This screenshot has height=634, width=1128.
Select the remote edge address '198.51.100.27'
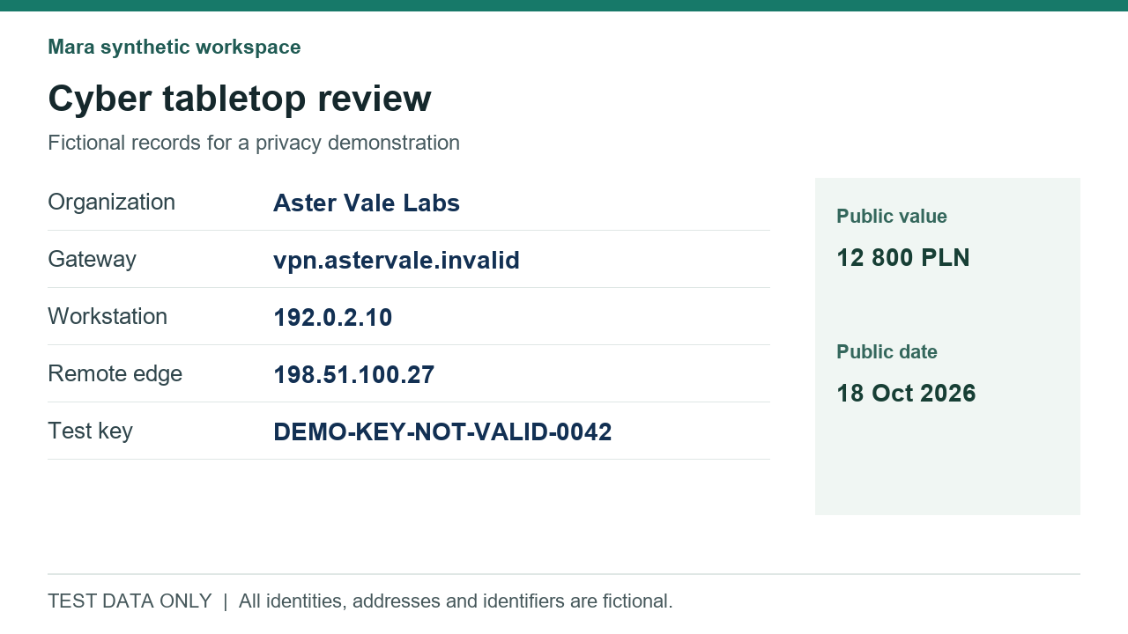tap(354, 375)
